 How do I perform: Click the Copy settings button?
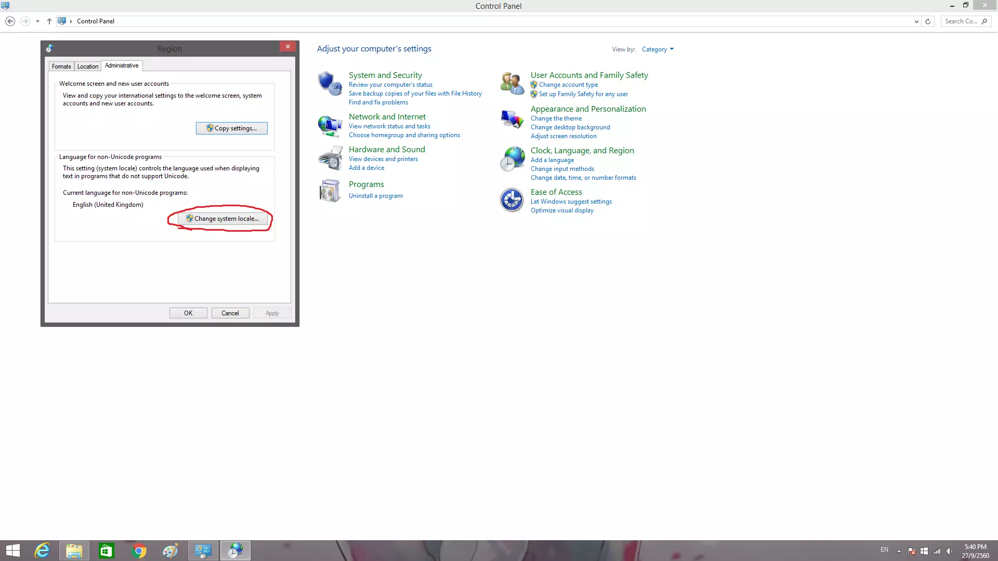click(x=231, y=128)
